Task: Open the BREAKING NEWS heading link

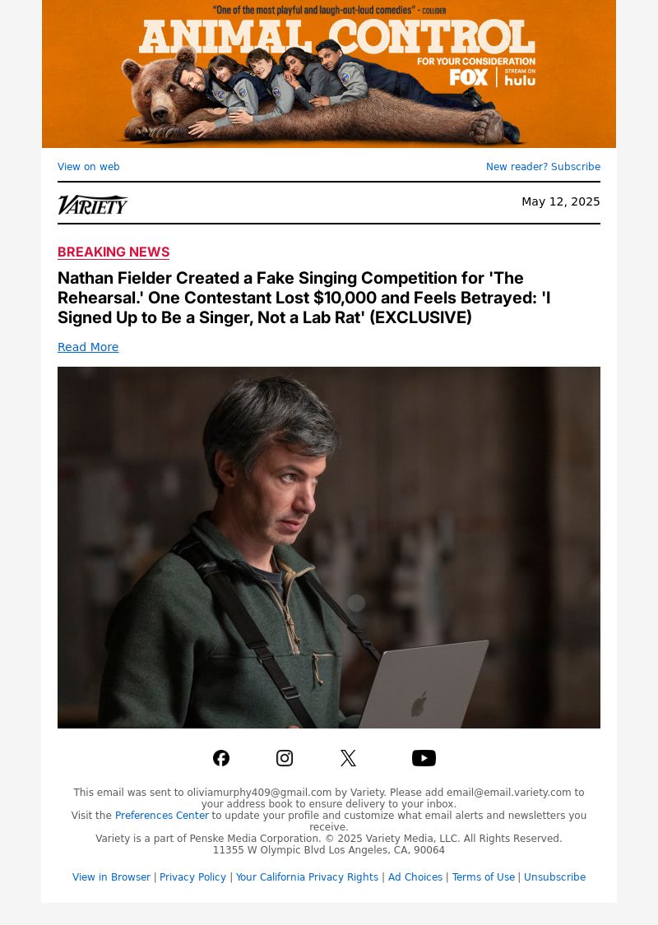Action: click(x=114, y=252)
